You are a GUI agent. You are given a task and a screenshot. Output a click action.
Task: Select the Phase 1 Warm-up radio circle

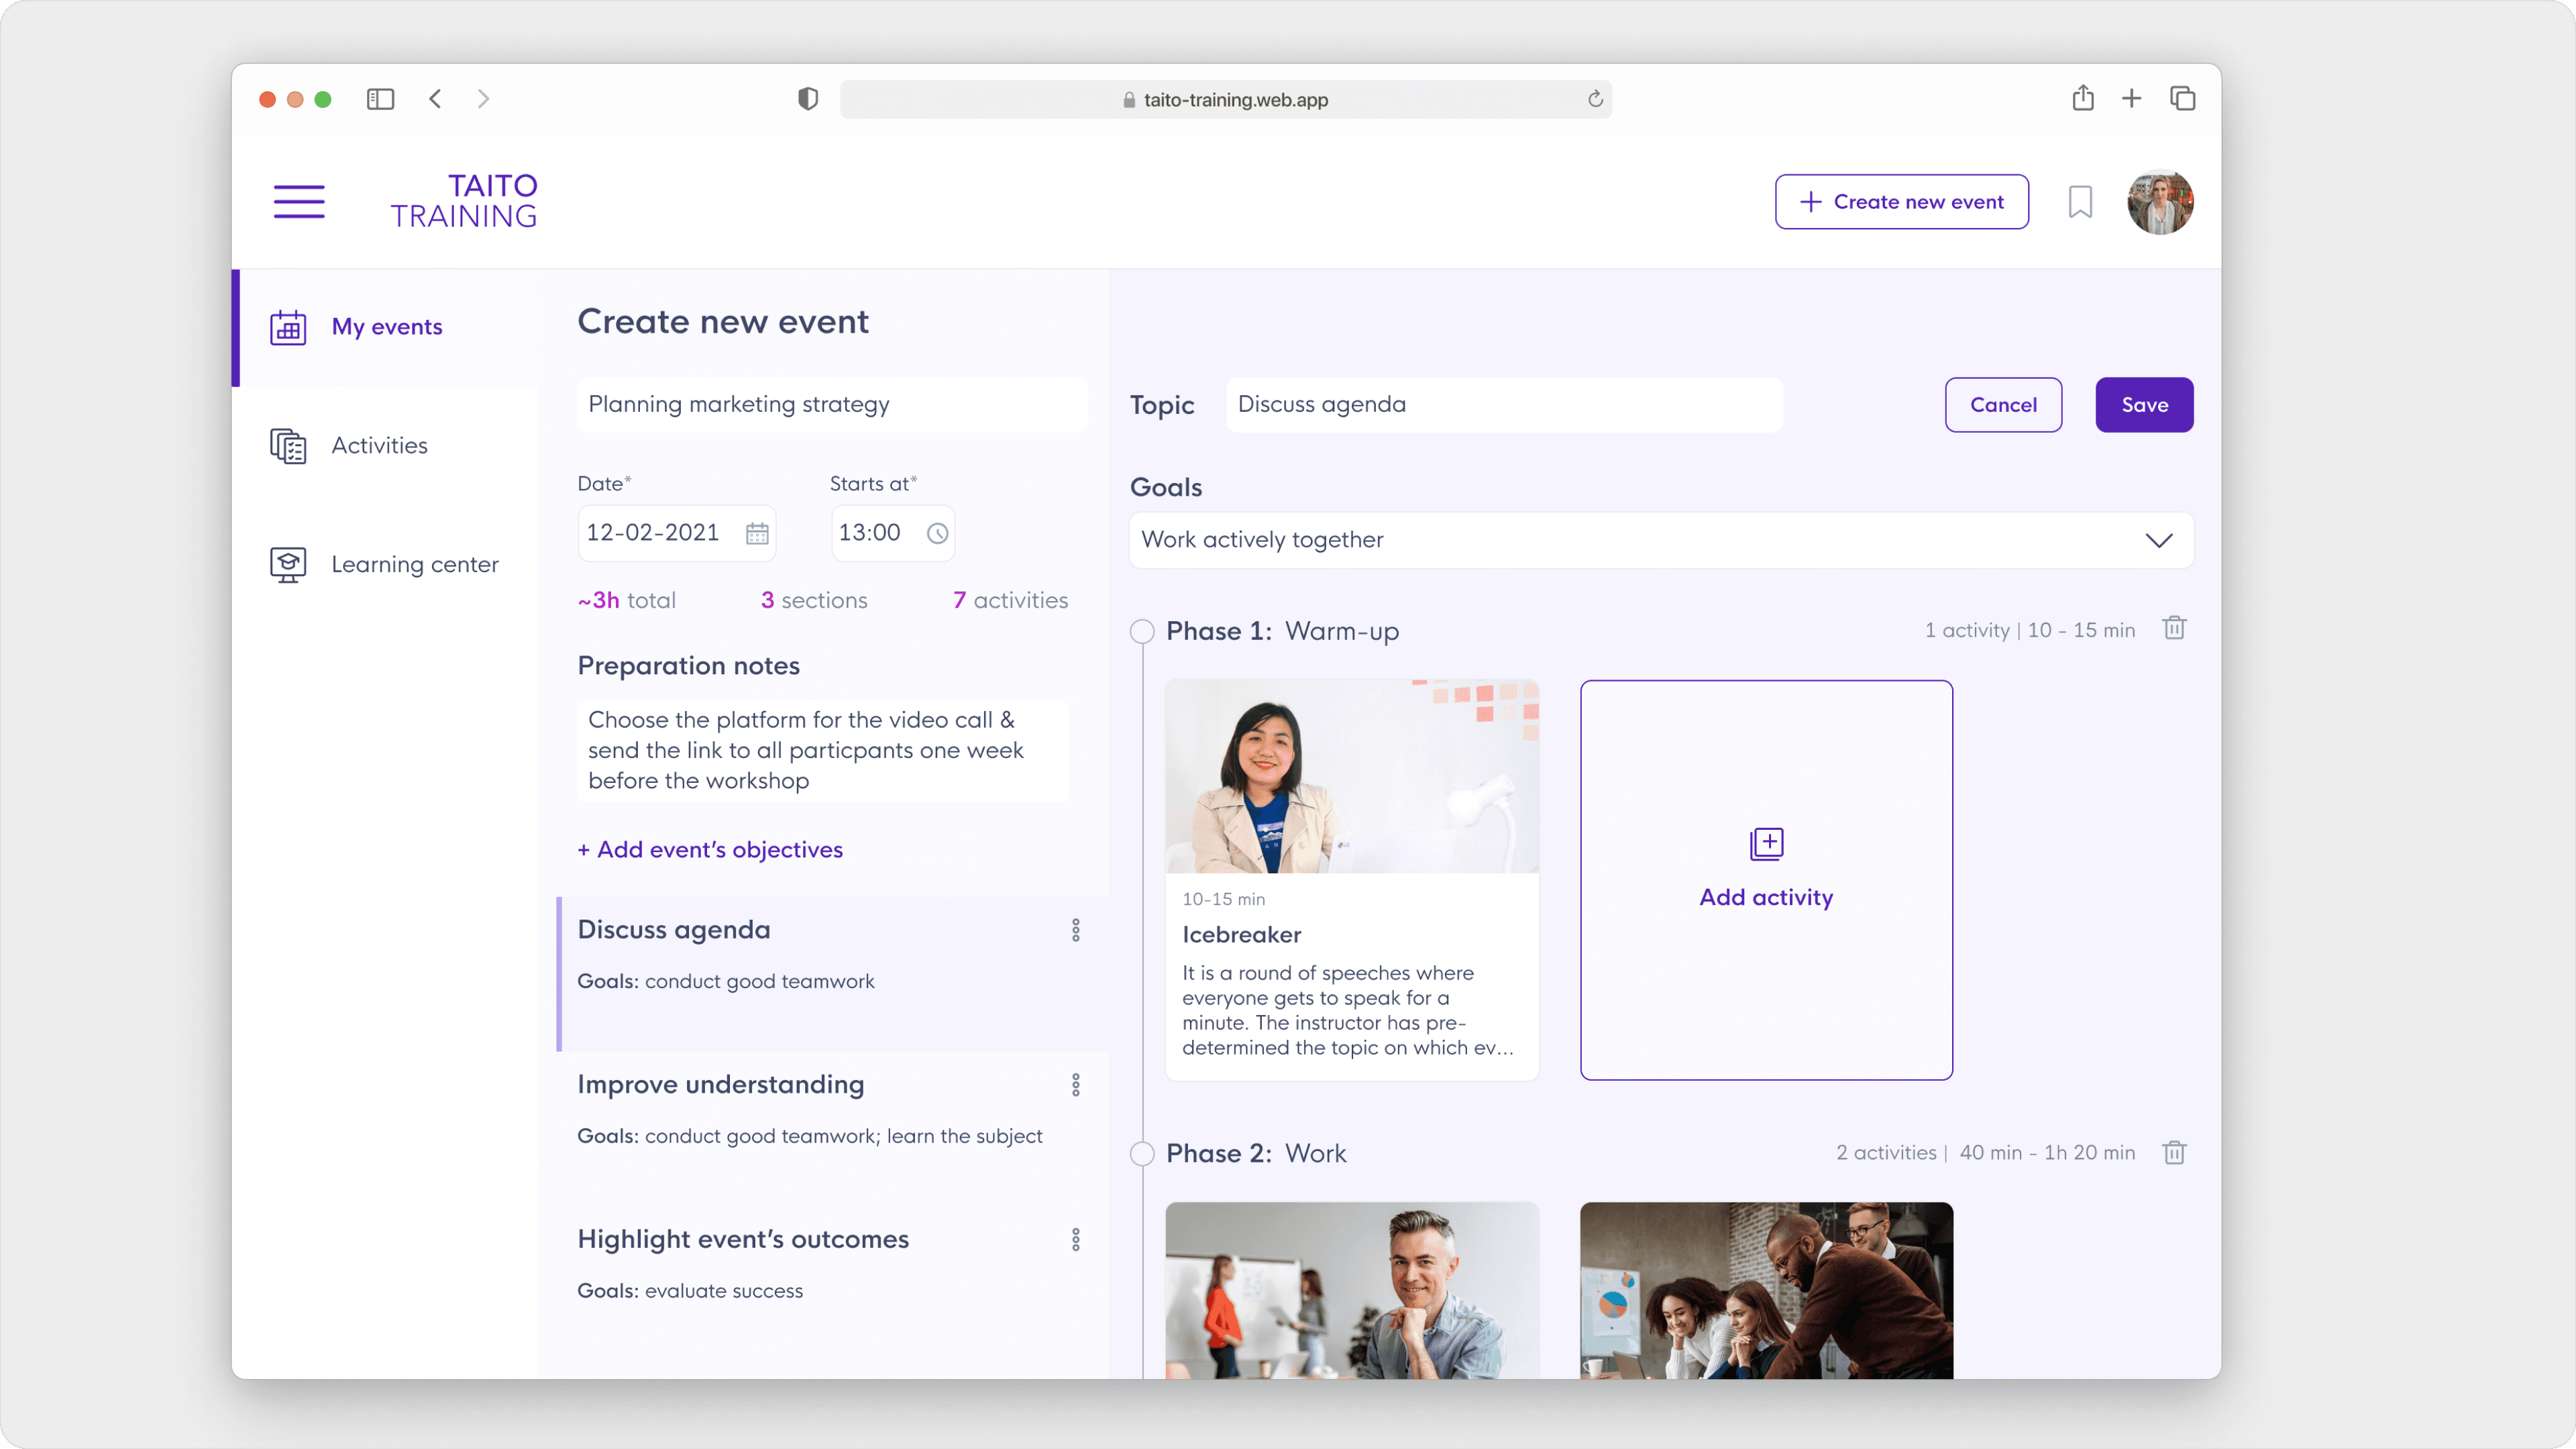coord(1142,631)
